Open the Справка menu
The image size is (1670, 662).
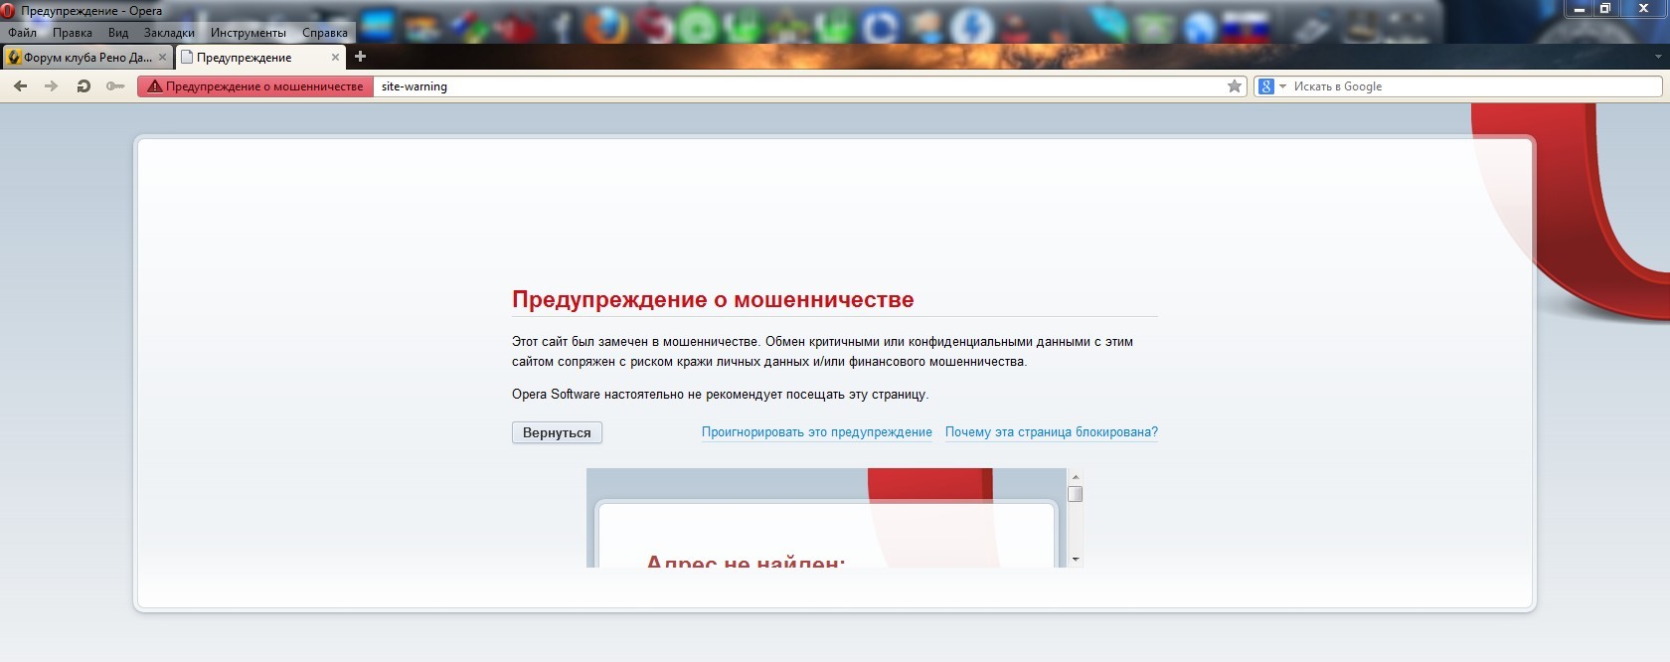[x=325, y=33]
